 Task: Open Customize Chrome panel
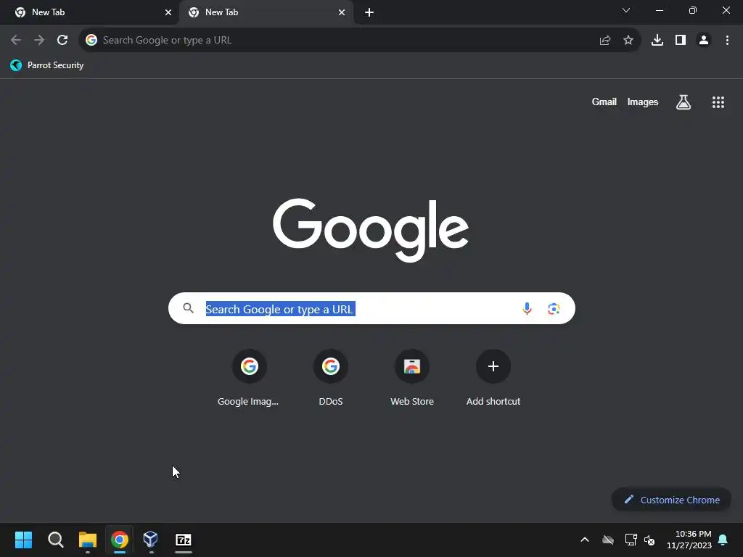point(671,500)
